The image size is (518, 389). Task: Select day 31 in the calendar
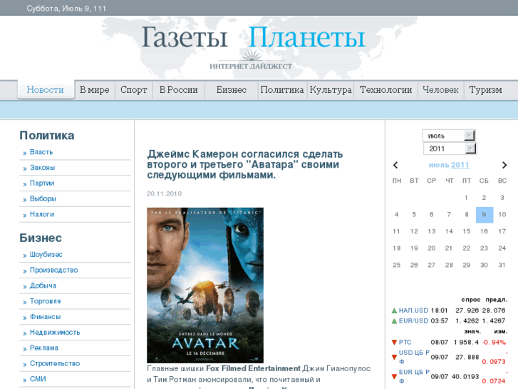[x=502, y=266]
